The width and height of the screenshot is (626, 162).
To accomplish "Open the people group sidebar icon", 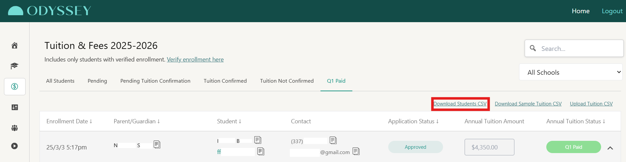I will point(15,128).
